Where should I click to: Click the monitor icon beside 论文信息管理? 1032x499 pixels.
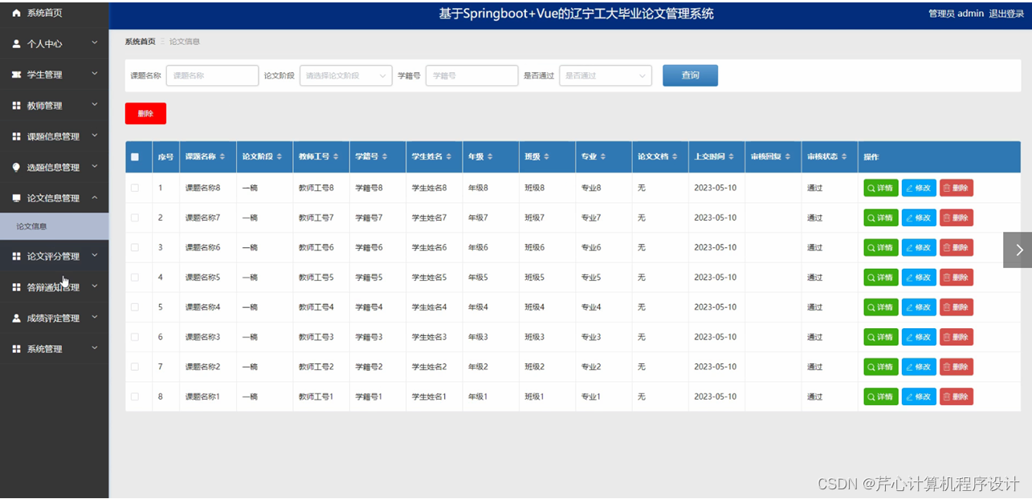click(16, 197)
